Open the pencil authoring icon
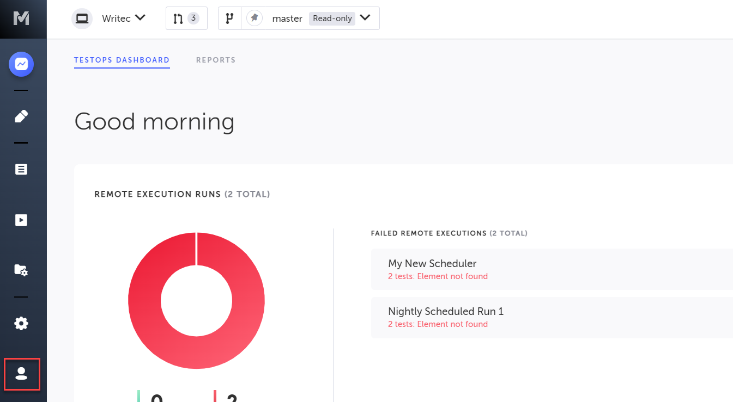This screenshot has height=402, width=733. [x=21, y=116]
